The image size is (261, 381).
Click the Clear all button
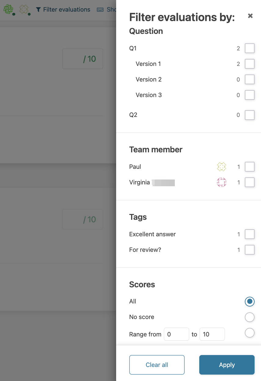(x=157, y=365)
